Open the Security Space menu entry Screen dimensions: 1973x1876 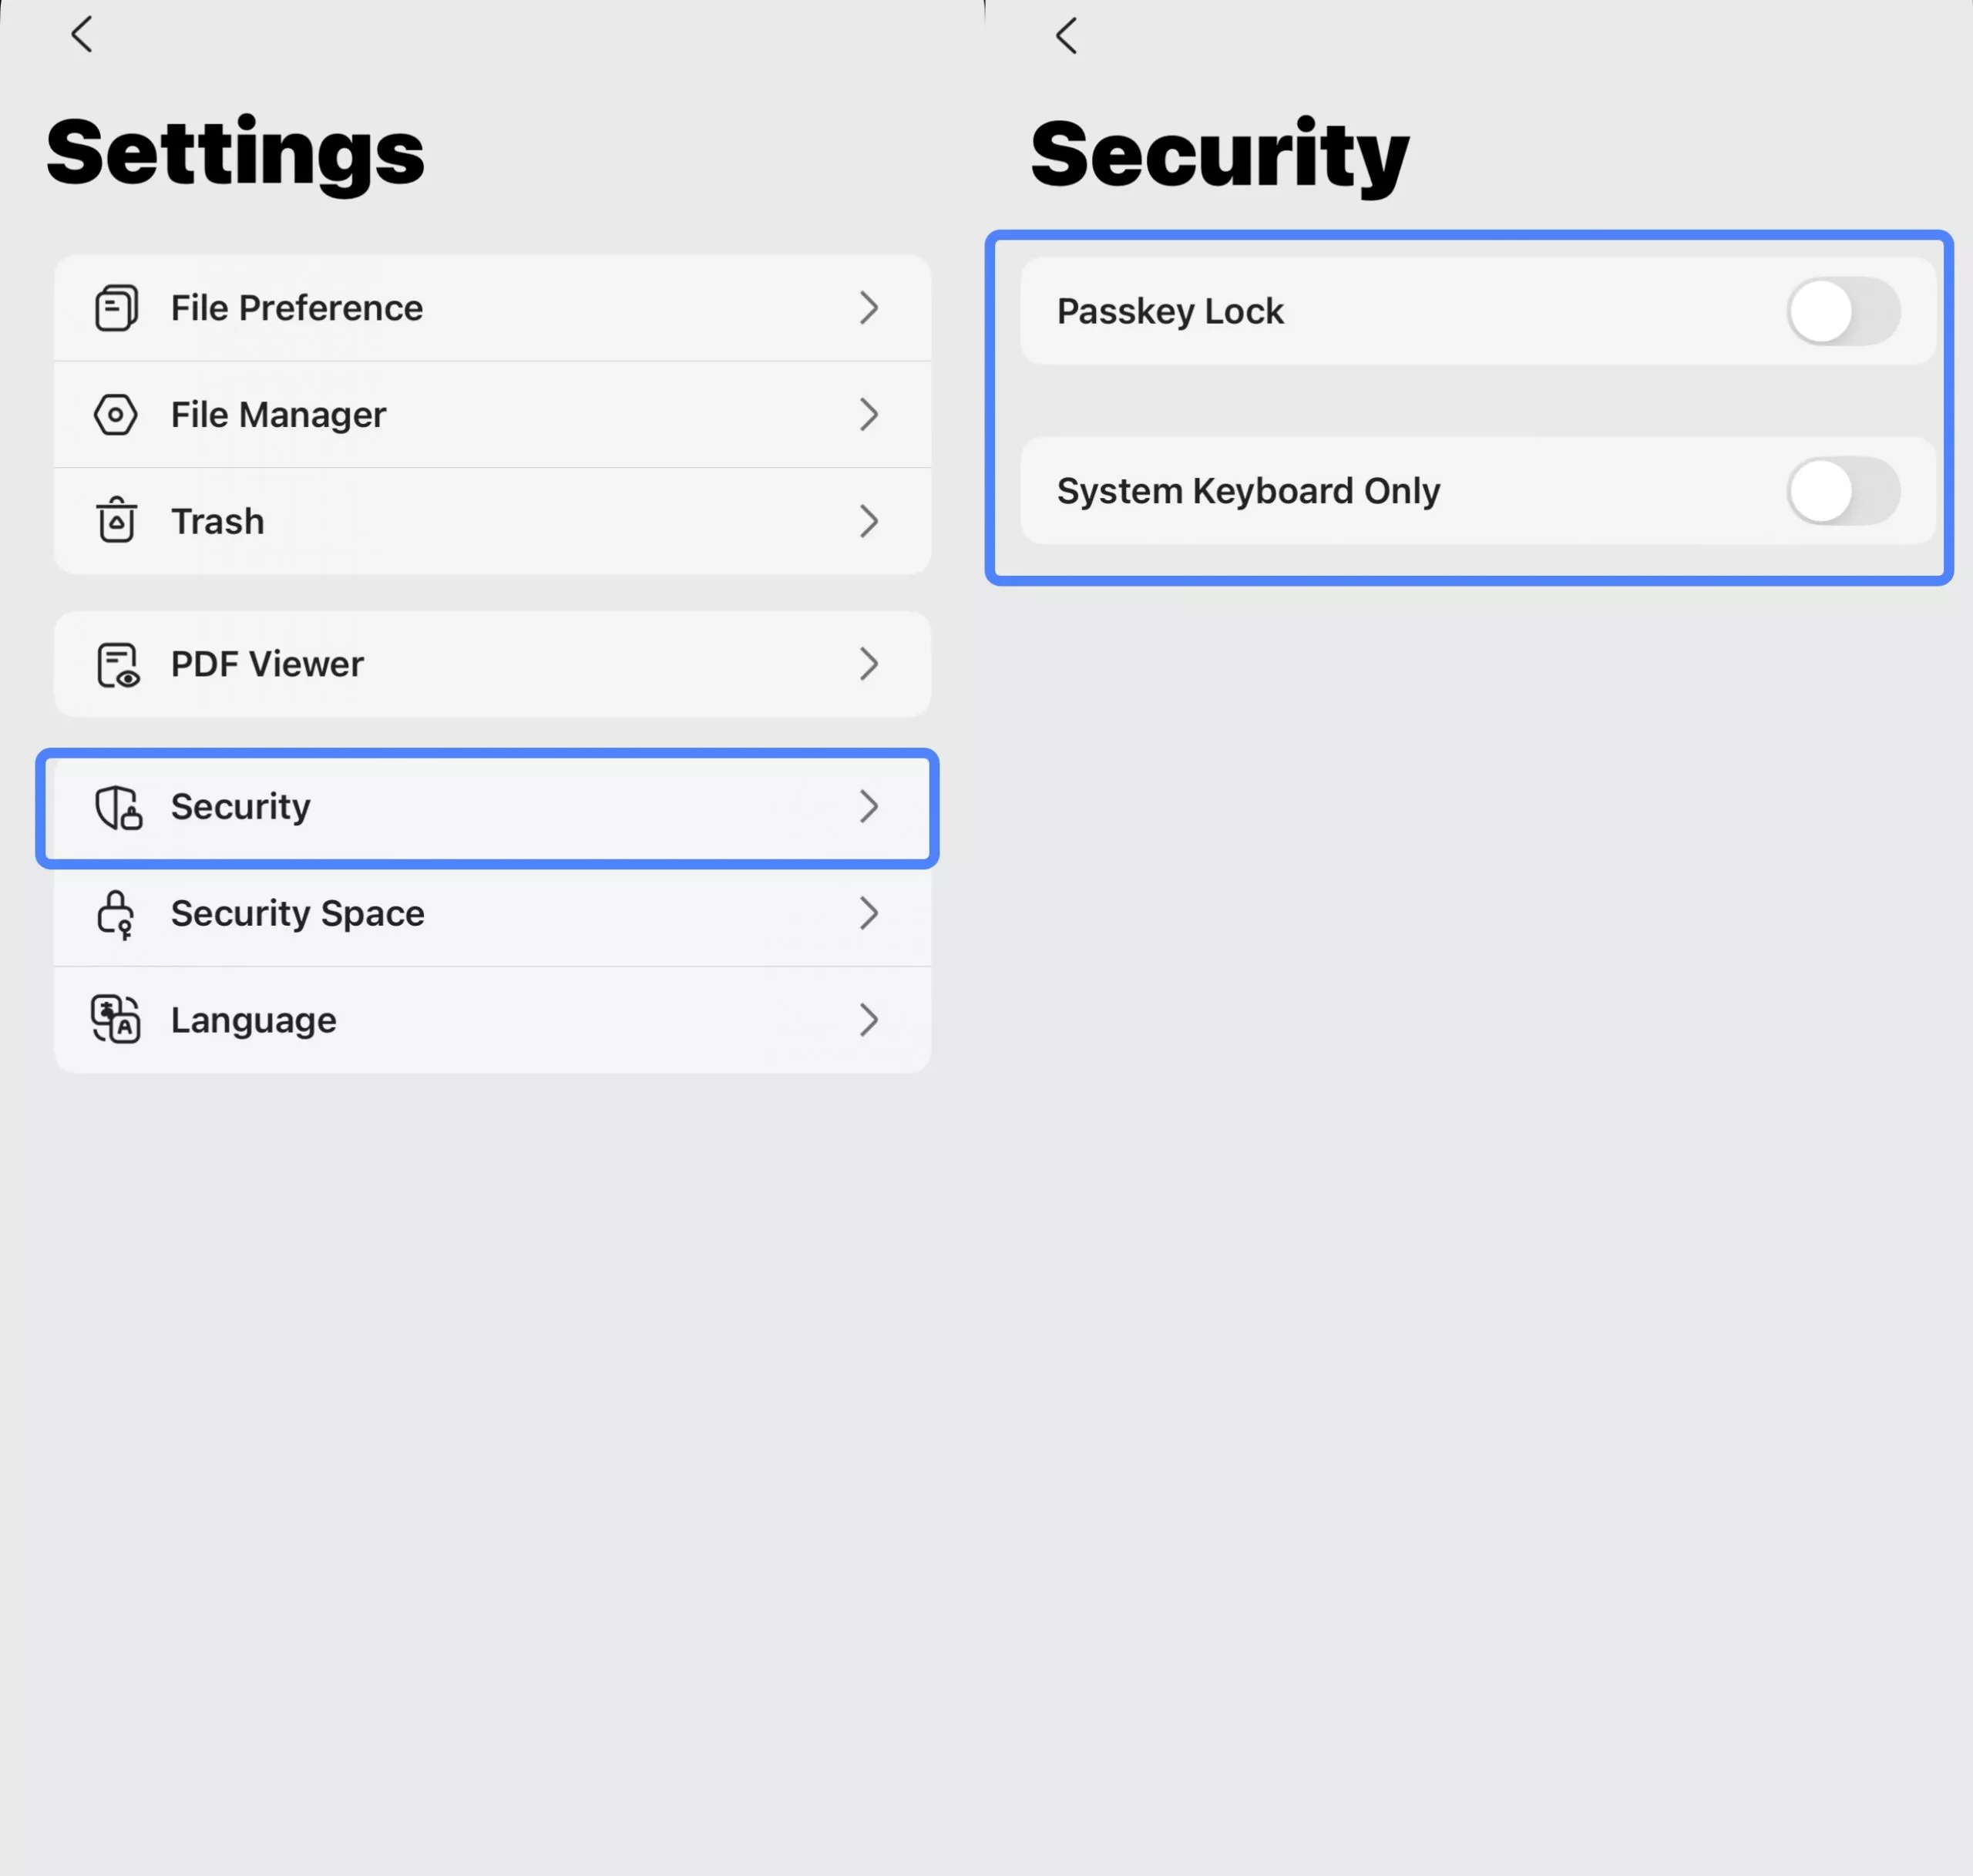point(297,913)
